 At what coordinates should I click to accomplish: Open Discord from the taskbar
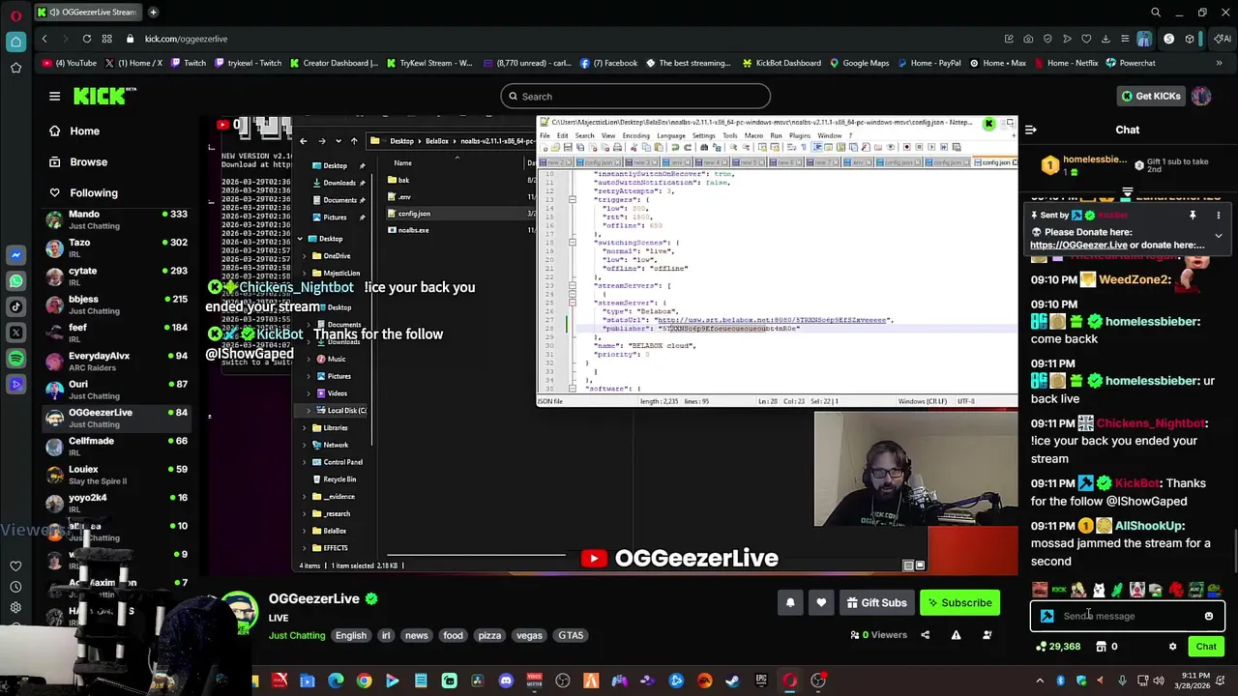(x=506, y=681)
